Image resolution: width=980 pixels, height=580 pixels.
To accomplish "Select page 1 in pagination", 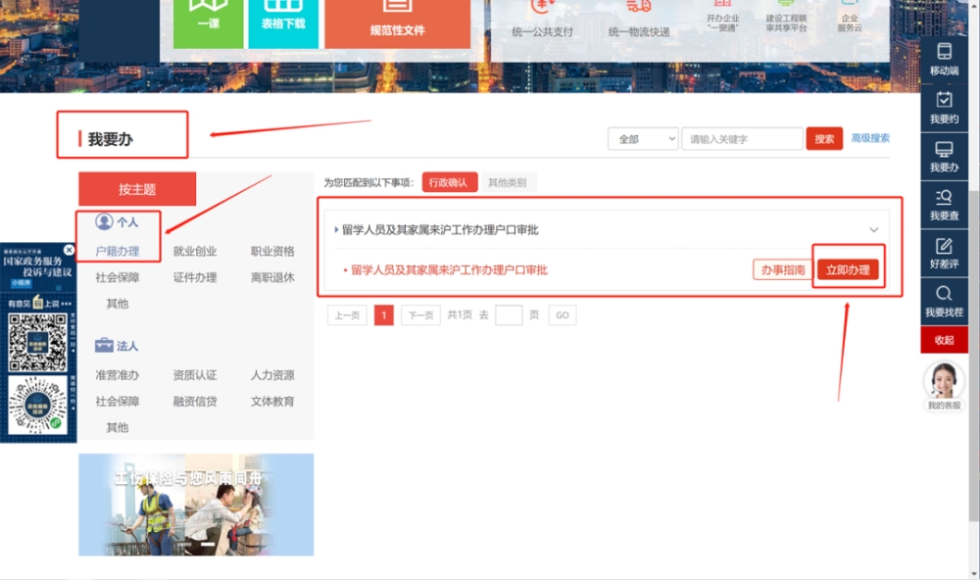I will 384,315.
